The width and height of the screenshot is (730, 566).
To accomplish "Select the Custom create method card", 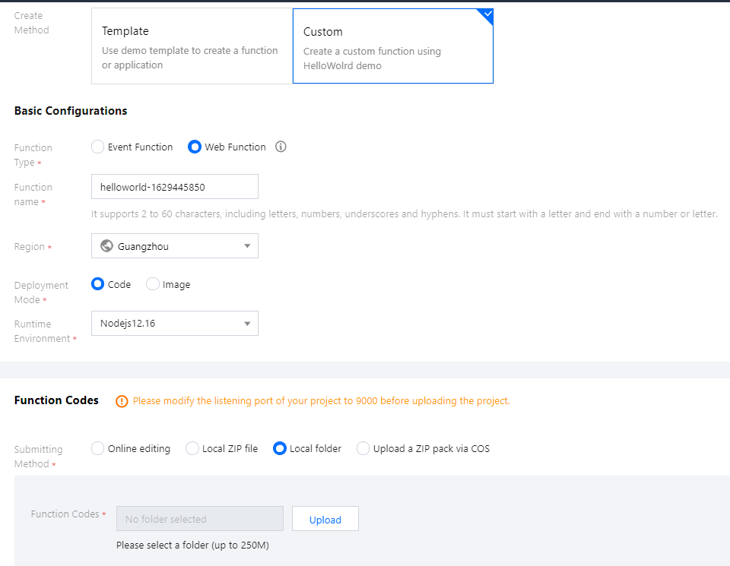I will (x=392, y=46).
